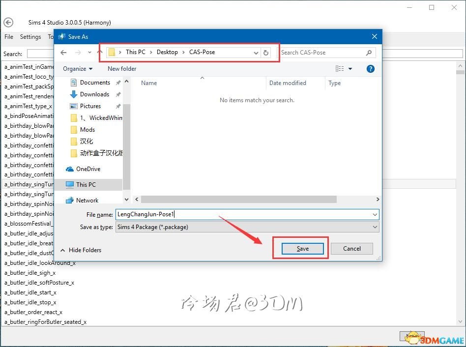Select a_butler_idle_sigh_x animation
466x347 pixels.
tap(30, 273)
